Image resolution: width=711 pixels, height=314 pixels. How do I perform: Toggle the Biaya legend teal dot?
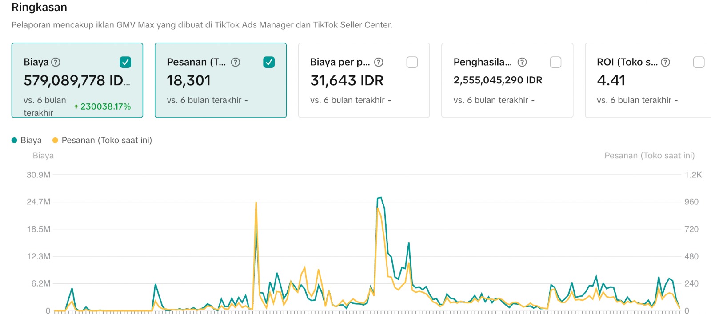coord(14,141)
